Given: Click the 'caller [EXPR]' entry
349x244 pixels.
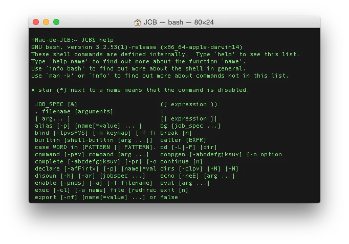Looking at the screenshot, I should click(x=183, y=140).
